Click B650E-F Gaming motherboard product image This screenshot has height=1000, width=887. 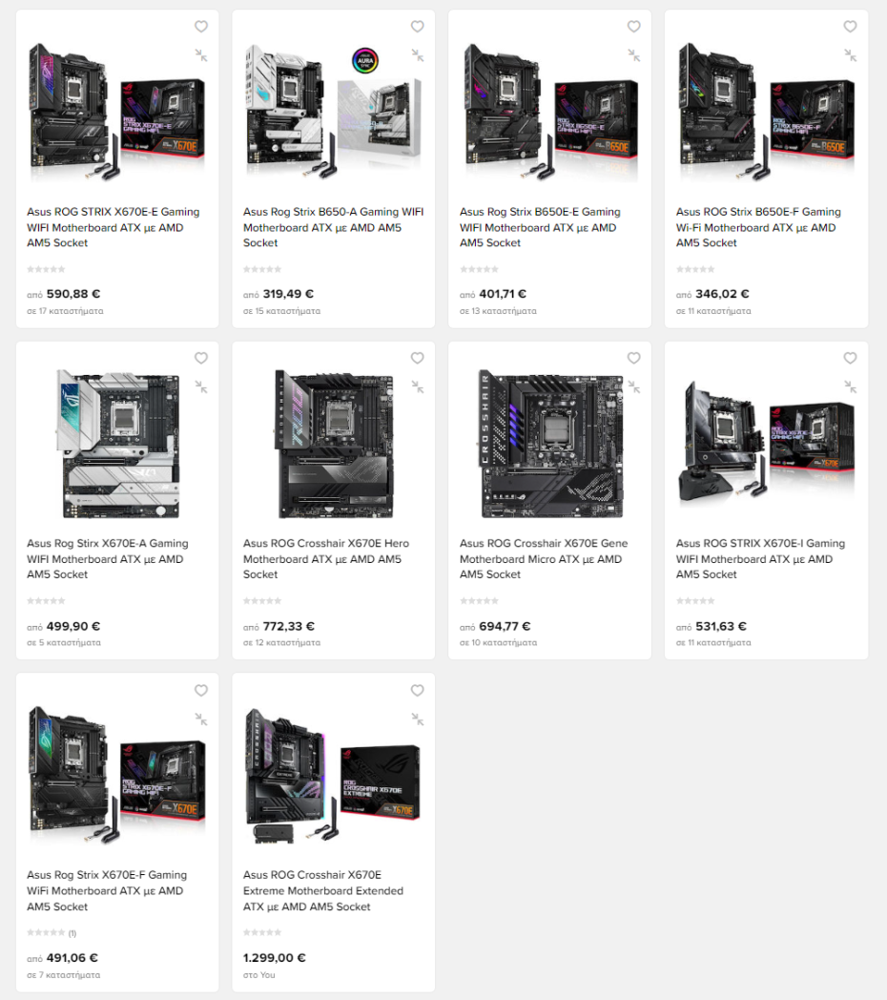[766, 113]
